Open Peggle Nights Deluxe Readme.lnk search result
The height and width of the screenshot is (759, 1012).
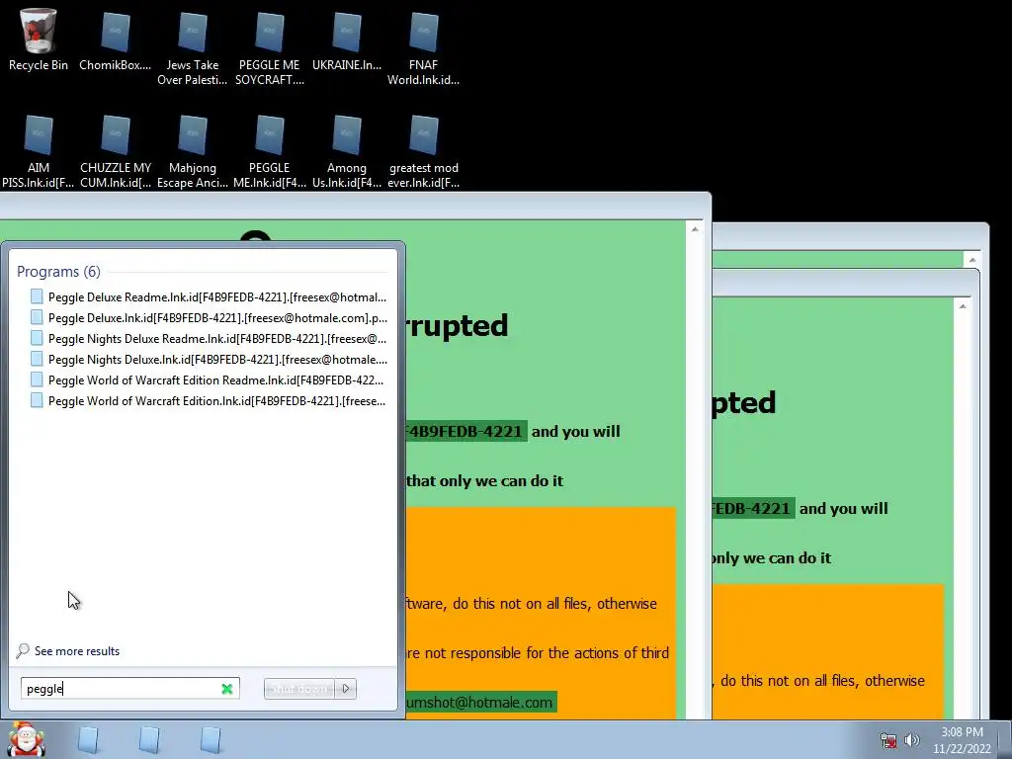tap(208, 338)
